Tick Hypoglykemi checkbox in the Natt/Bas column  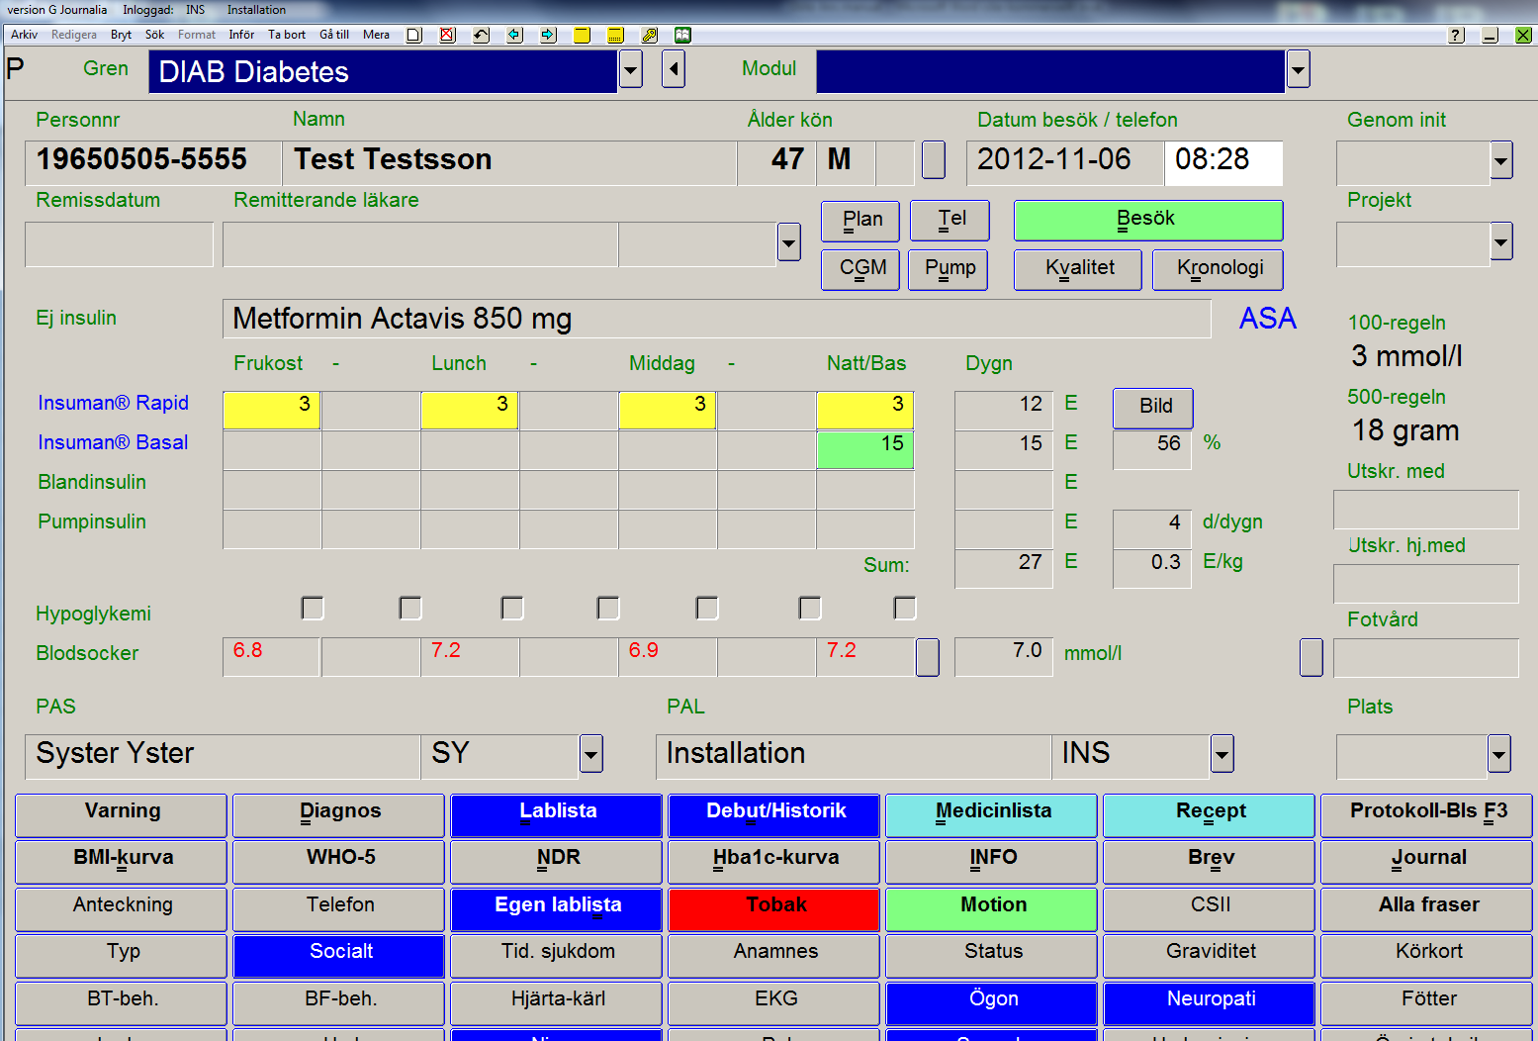tap(905, 608)
